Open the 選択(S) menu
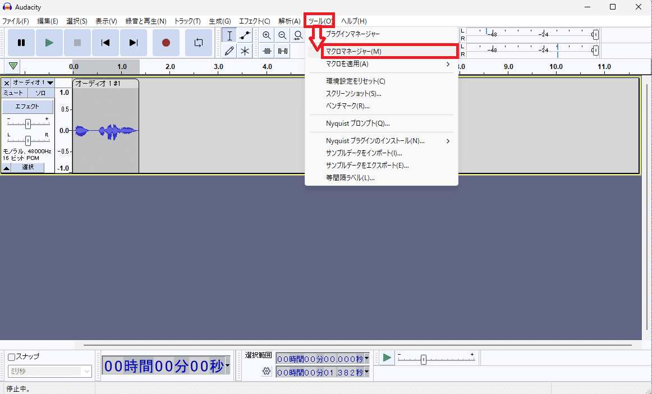 pyautogui.click(x=76, y=21)
